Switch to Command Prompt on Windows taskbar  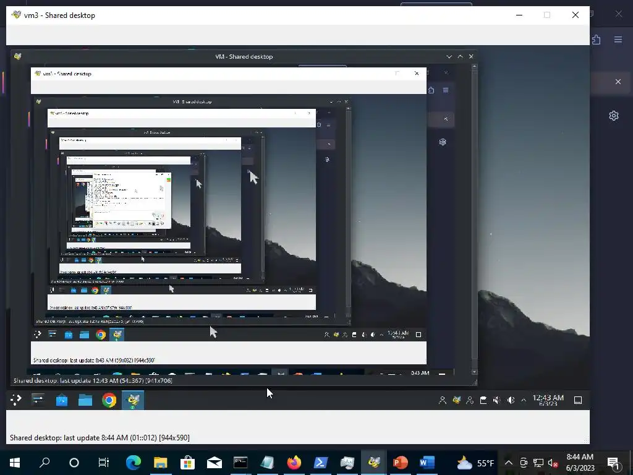click(x=240, y=463)
